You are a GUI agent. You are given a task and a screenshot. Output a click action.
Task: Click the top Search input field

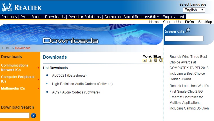pos(184,39)
